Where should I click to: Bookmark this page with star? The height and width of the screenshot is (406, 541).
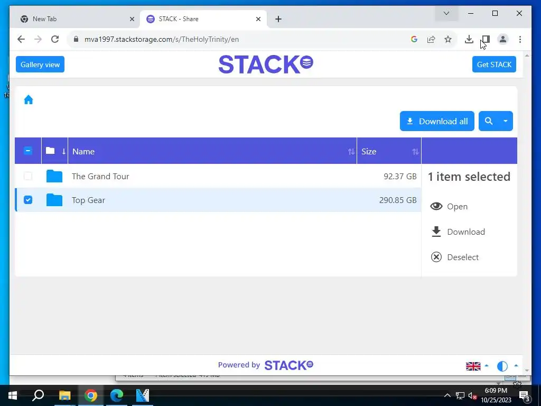pos(448,39)
